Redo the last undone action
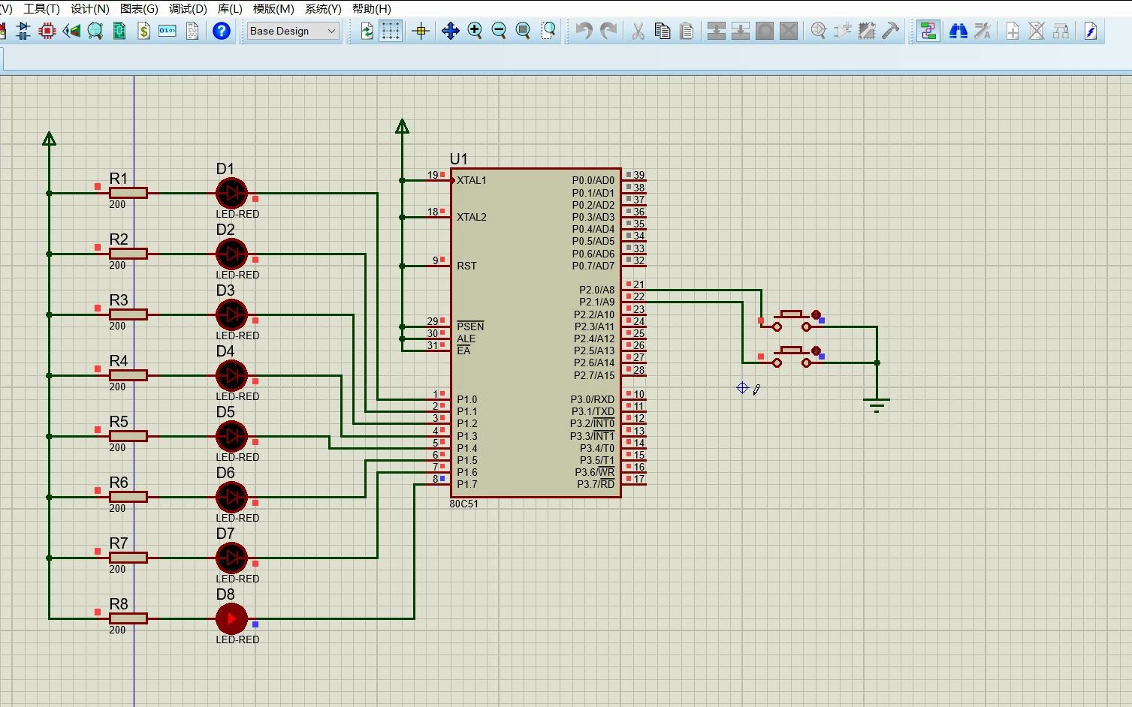 tap(608, 31)
